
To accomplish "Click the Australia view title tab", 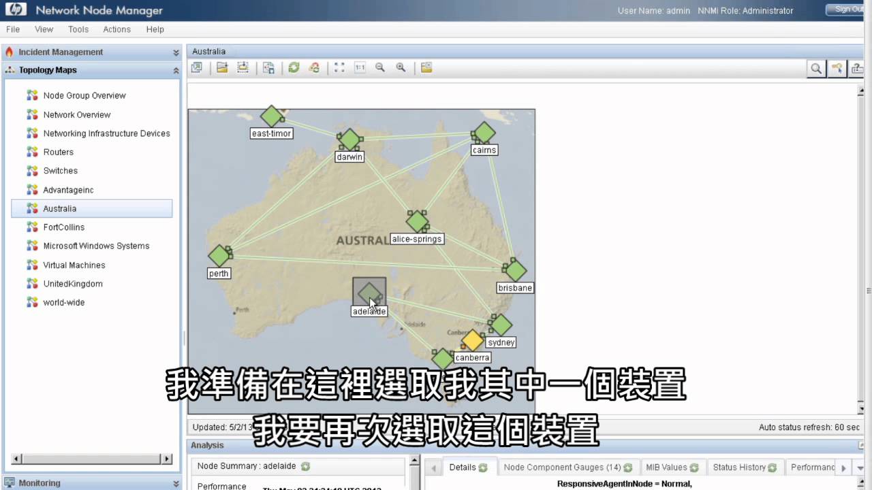I will 208,51.
